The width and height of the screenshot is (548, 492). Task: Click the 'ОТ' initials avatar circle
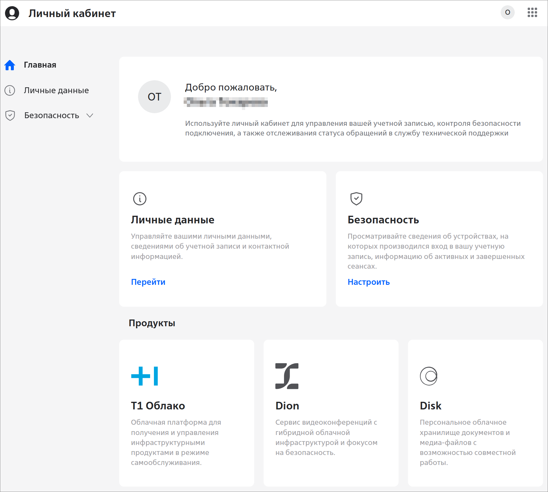(154, 97)
